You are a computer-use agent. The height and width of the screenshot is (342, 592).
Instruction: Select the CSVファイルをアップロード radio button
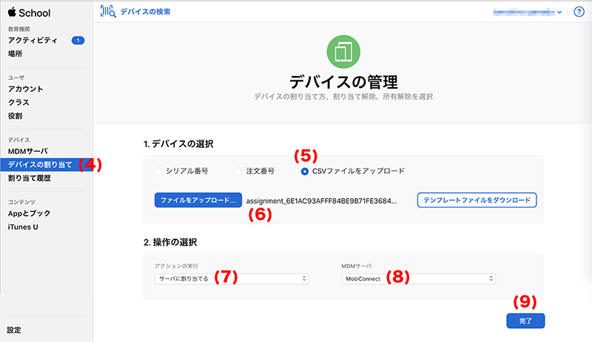tap(304, 171)
